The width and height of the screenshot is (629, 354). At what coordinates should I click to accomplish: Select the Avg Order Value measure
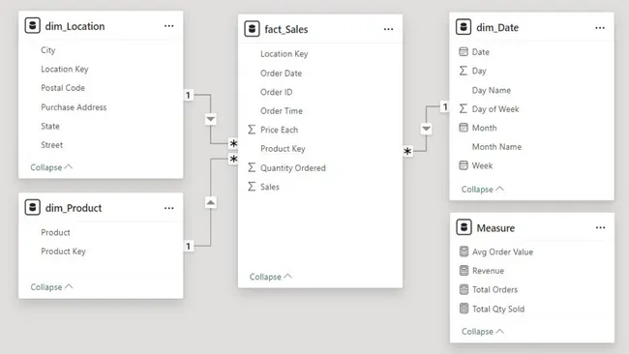(x=502, y=251)
